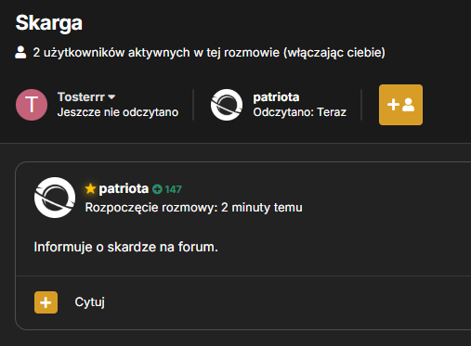
Task: Toggle the yellow plus multi-quote button
Action: (x=46, y=302)
